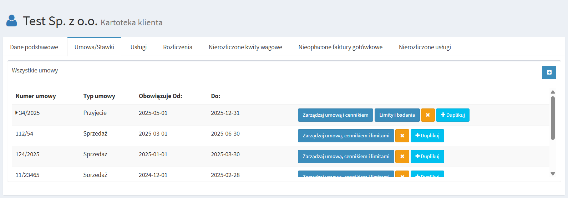Open Nierozliczone kwity wagowe tab
This screenshot has width=568, height=198.
245,47
